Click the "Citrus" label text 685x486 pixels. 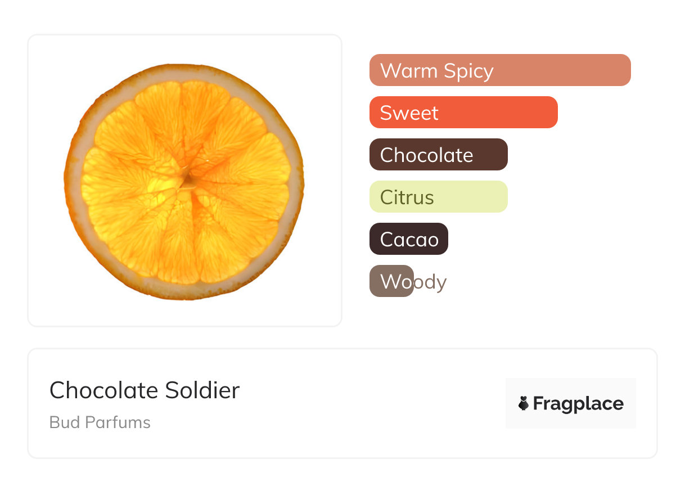click(407, 197)
